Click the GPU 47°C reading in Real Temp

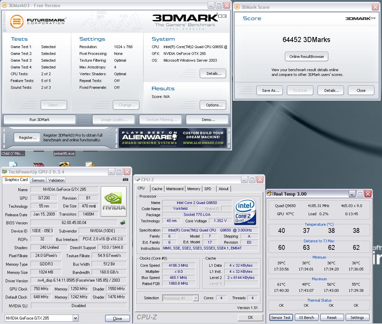[x=285, y=214]
